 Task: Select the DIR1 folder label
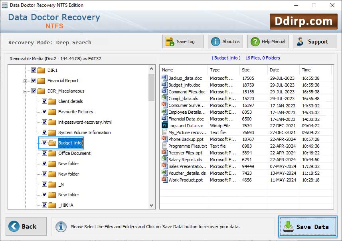coord(52,70)
